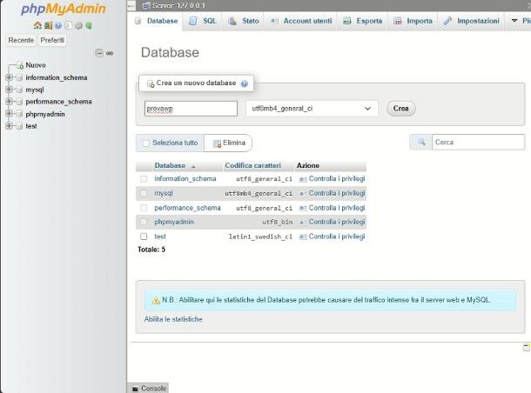Click the Cerca filter input field
This screenshot has height=393, width=531.
coord(478,142)
